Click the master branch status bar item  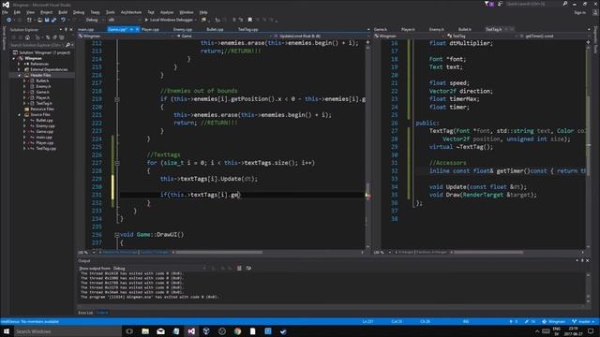tap(583, 322)
